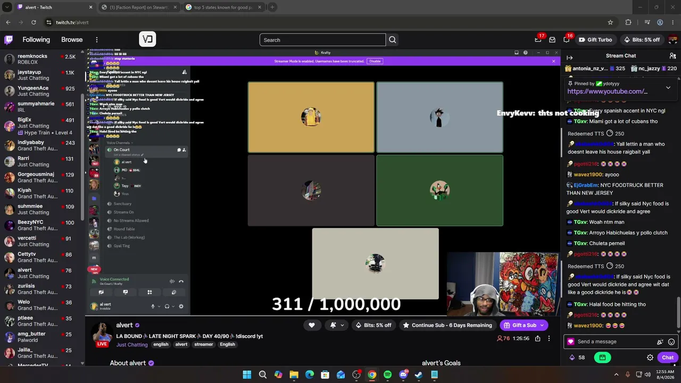Click the share icon beside the uptime
681x383 pixels.
pyautogui.click(x=538, y=338)
